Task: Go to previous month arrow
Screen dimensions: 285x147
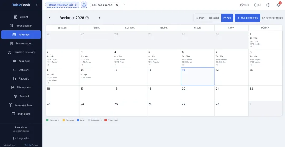Action: (x=50, y=18)
